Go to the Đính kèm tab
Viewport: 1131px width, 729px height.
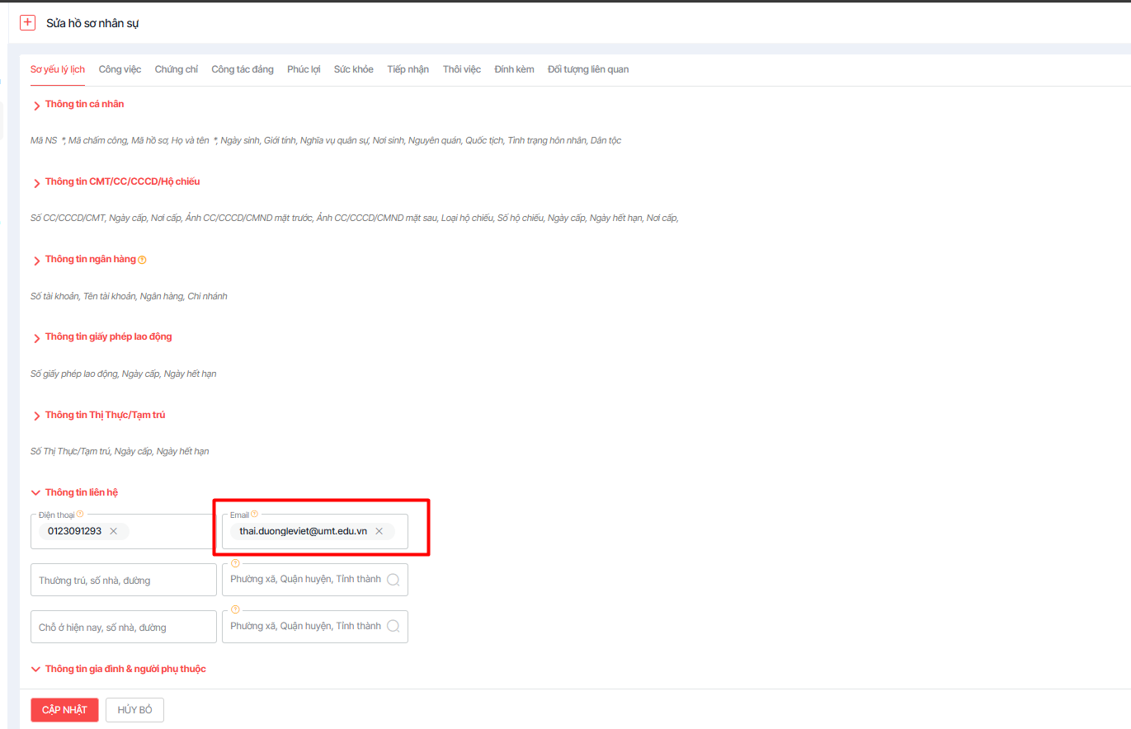pyautogui.click(x=514, y=69)
